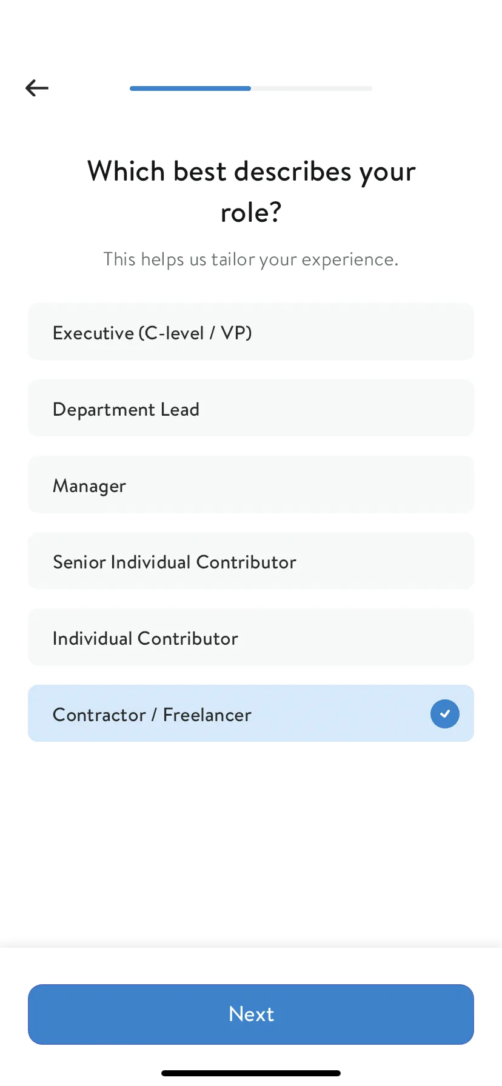The image size is (502, 1086).
Task: Select the Executive (C-level / VP) option
Action: coord(251,331)
